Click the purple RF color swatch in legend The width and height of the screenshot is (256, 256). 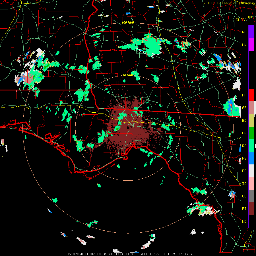point(251,32)
